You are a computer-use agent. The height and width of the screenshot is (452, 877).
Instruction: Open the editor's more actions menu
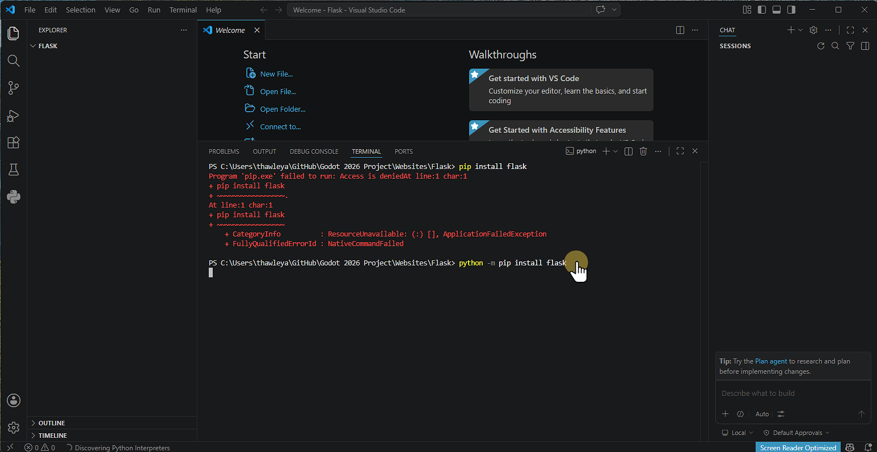[x=695, y=30]
